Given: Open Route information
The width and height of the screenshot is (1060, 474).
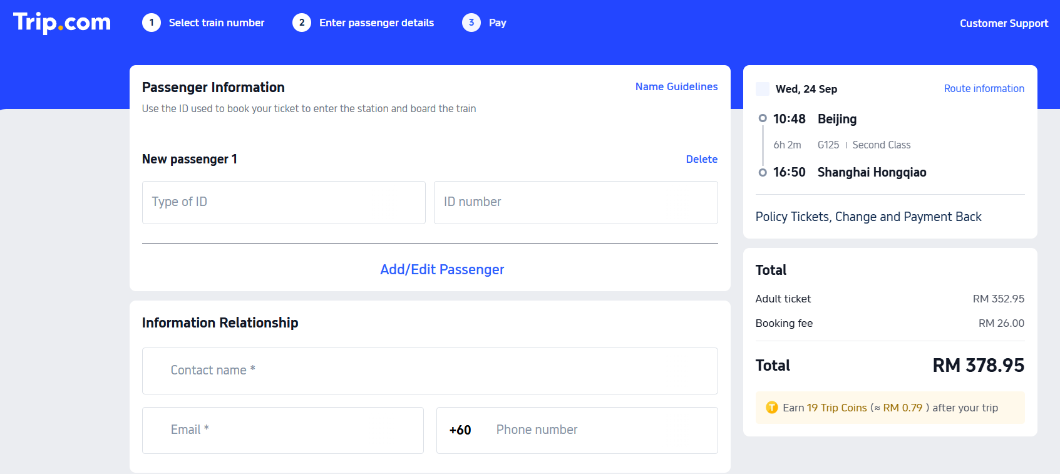Looking at the screenshot, I should click(984, 89).
